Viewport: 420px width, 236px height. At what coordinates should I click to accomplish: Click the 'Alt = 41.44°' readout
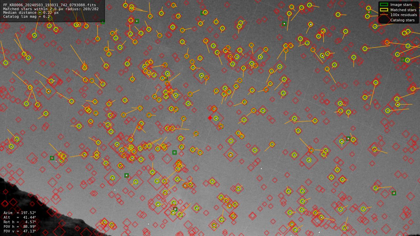tap(20, 218)
